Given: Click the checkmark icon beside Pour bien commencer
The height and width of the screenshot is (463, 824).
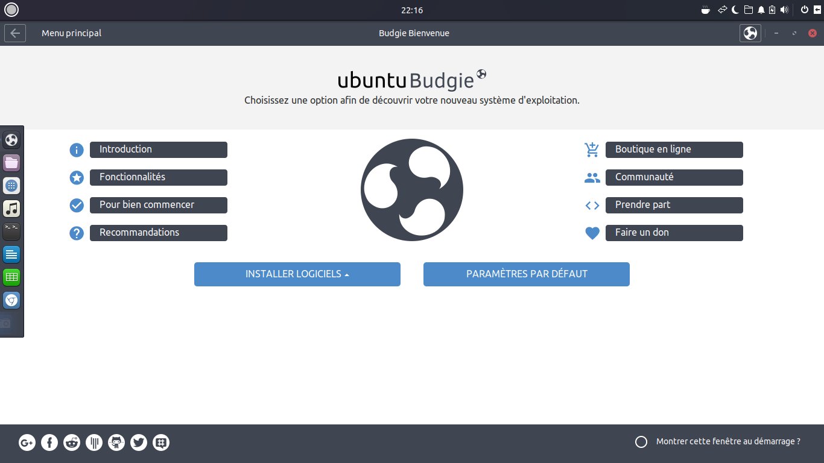Looking at the screenshot, I should pyautogui.click(x=77, y=206).
